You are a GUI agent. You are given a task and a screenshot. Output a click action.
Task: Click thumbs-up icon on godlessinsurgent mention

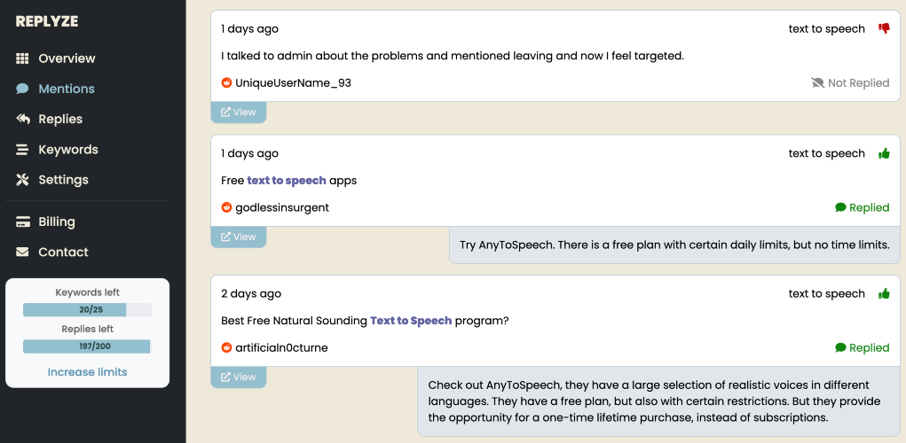(884, 153)
